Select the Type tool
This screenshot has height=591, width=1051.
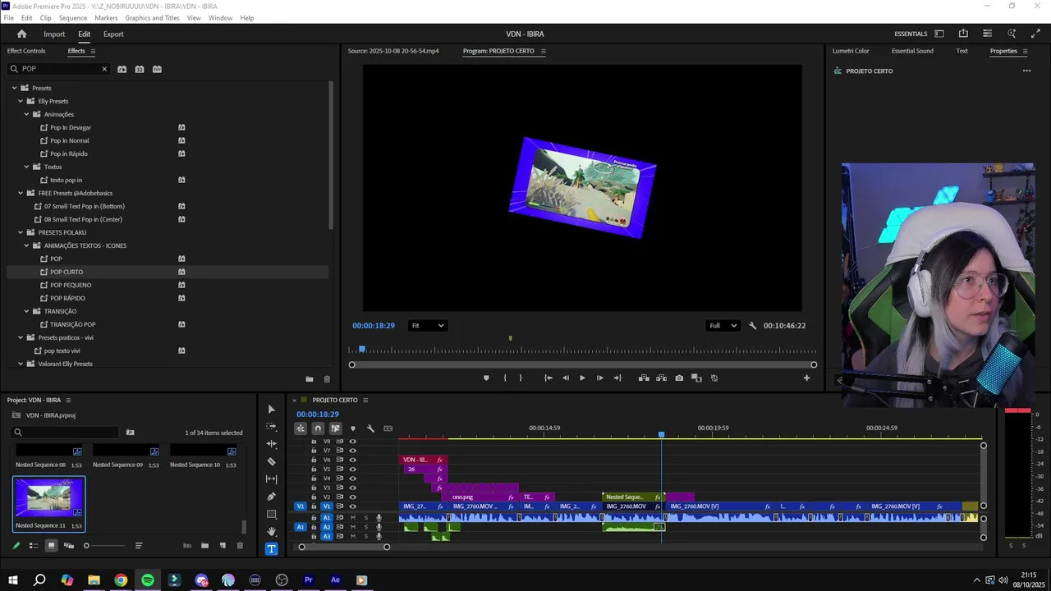pyautogui.click(x=272, y=548)
